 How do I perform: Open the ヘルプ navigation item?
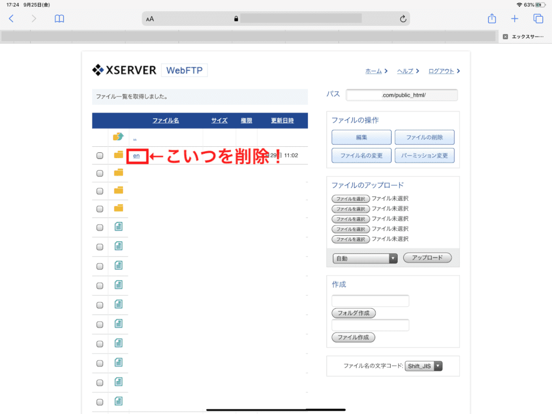pos(405,71)
